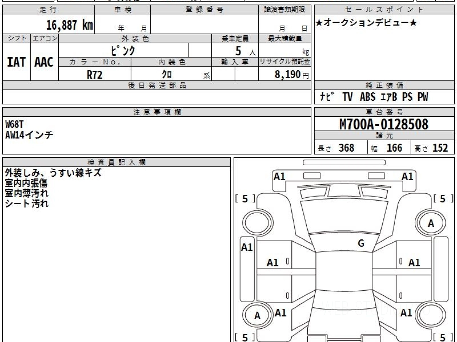Select the AAC air conditioner value

(x=44, y=62)
